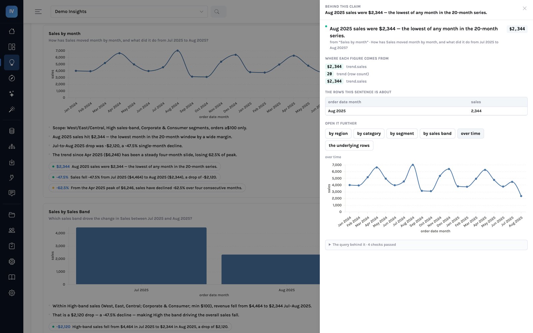The height and width of the screenshot is (333, 533).
Task: Click the magic wand icon in sidebar
Action: tap(12, 109)
